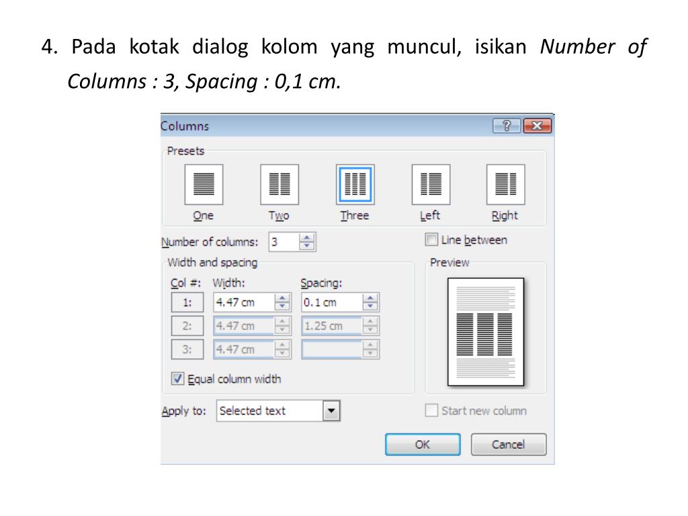
Task: Toggle the Line between checkbox
Action: [431, 240]
